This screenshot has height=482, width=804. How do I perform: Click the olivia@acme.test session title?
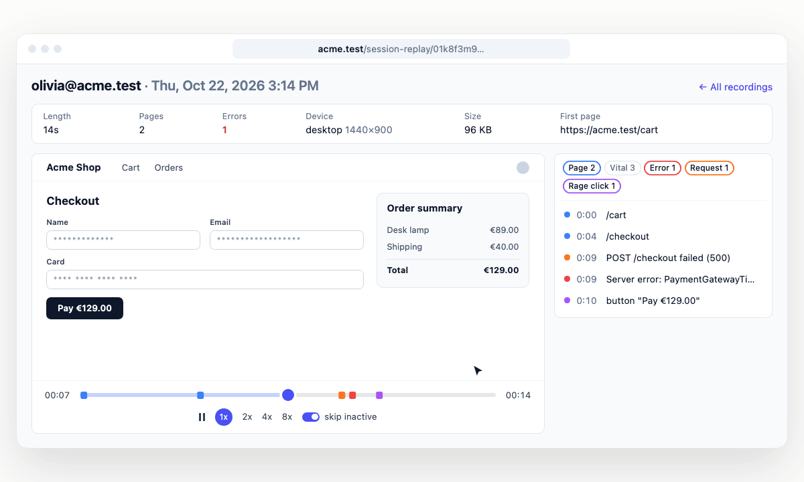click(x=86, y=86)
